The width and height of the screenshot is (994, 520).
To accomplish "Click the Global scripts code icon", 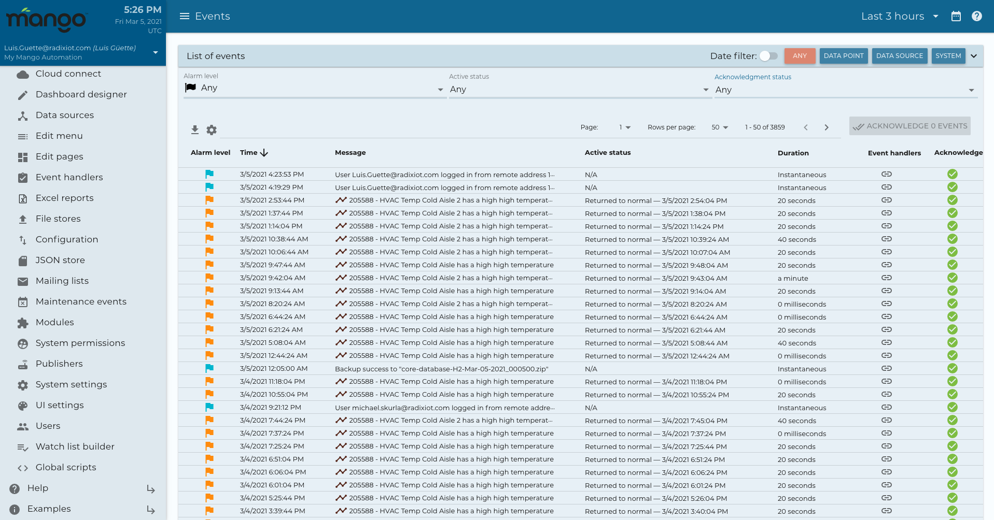I will tap(23, 468).
